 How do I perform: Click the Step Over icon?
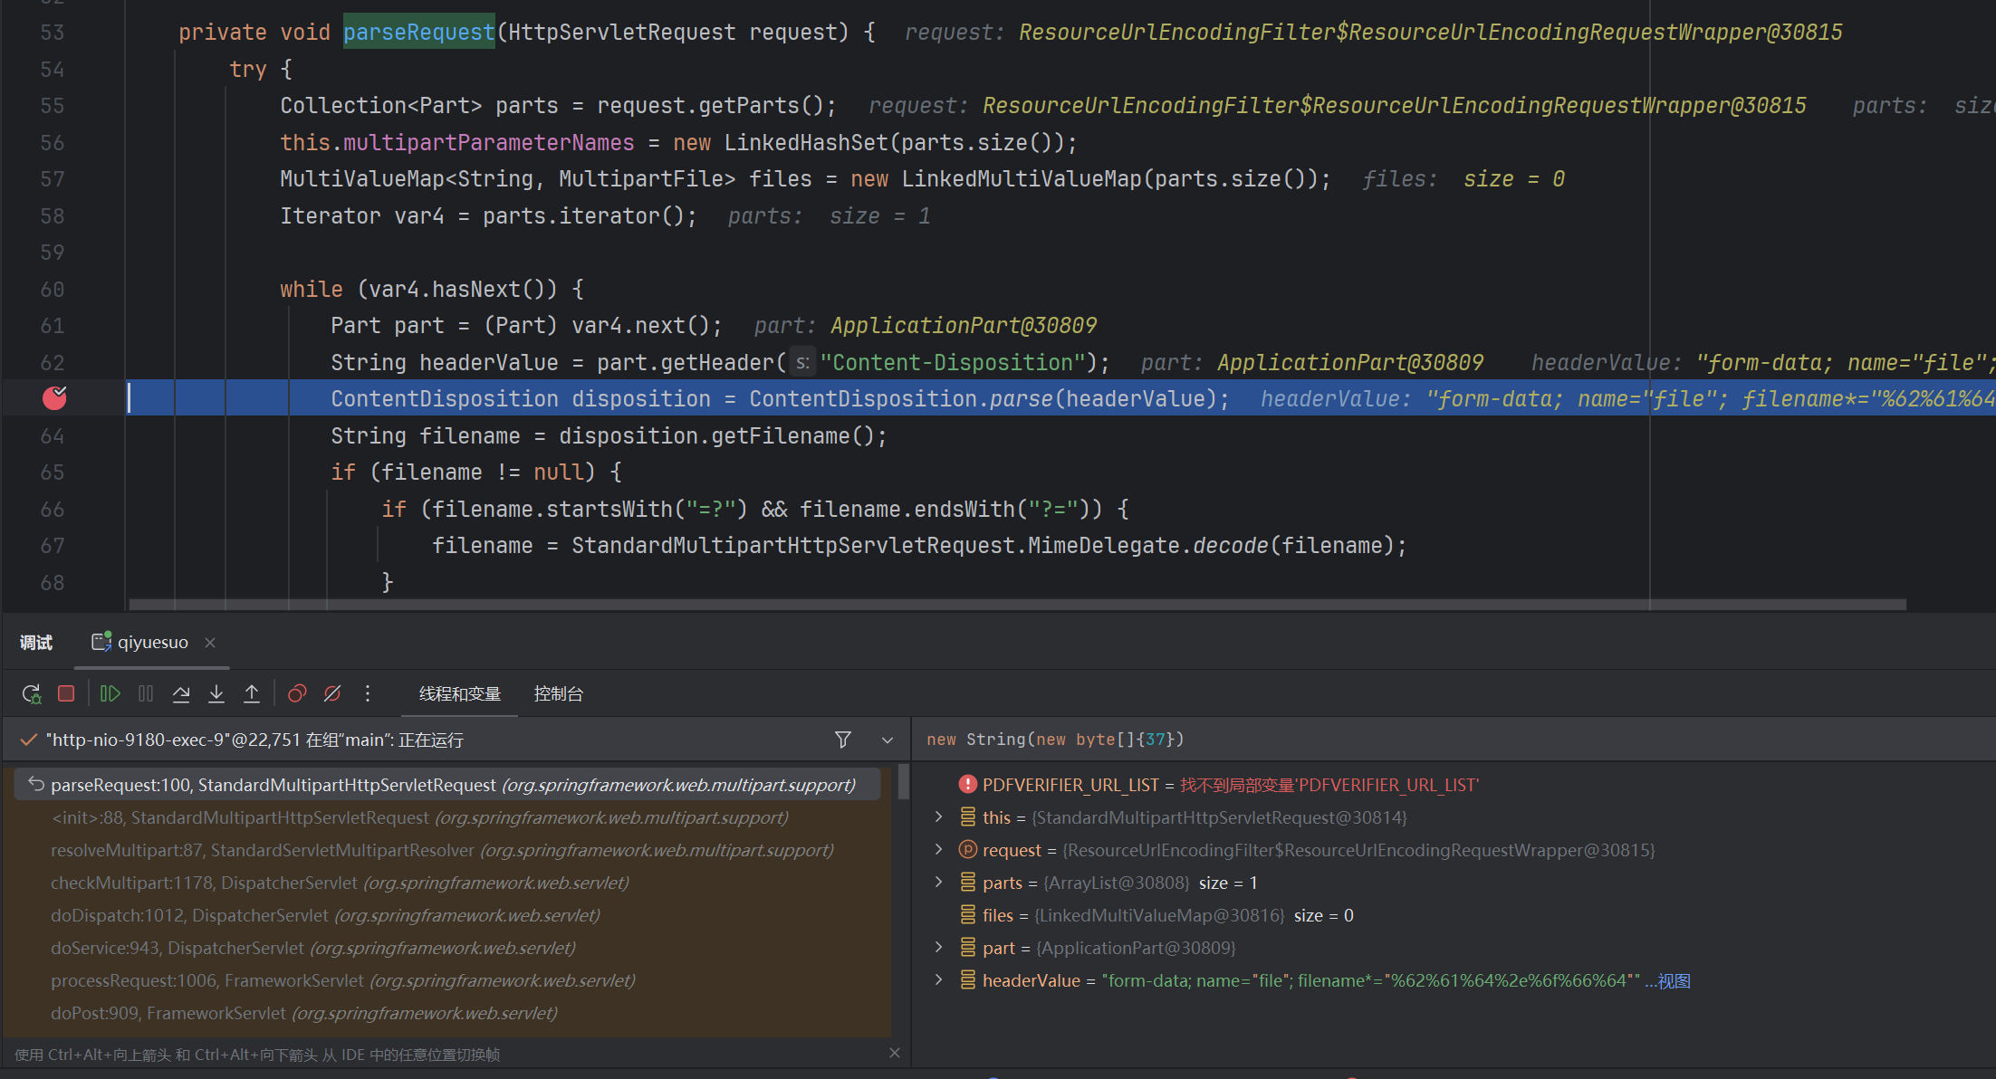181,694
